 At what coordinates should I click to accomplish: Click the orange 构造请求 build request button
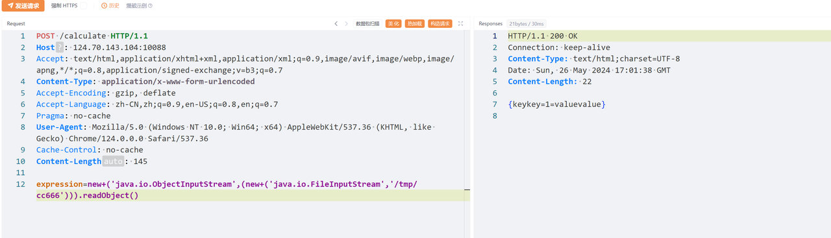point(440,23)
